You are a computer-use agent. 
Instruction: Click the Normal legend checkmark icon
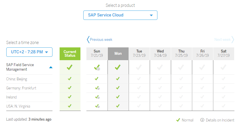pos(178,120)
